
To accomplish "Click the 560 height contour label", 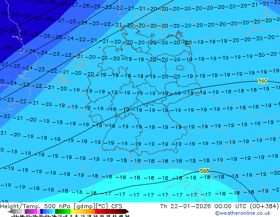I will pyautogui.click(x=263, y=81).
